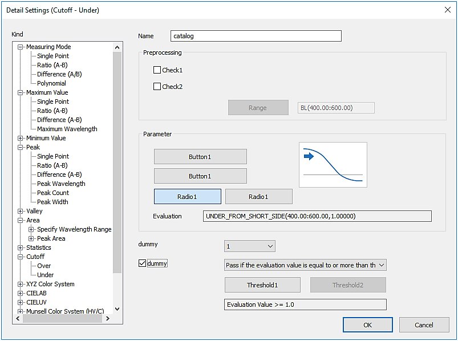Select Peak Width tree item
The width and height of the screenshot is (458, 341).
pyautogui.click(x=52, y=202)
